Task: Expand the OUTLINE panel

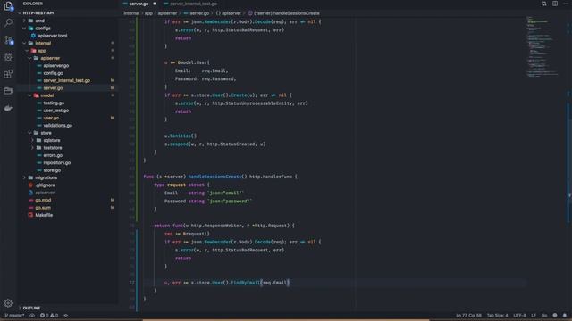Action: coord(31,308)
